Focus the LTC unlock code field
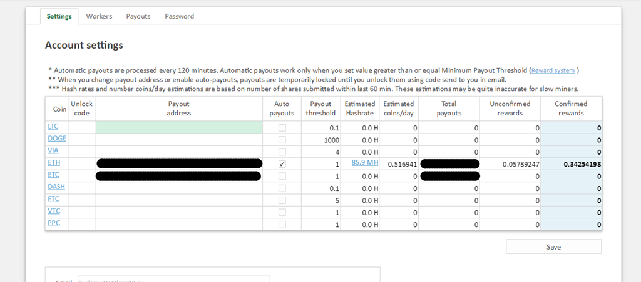 81,127
